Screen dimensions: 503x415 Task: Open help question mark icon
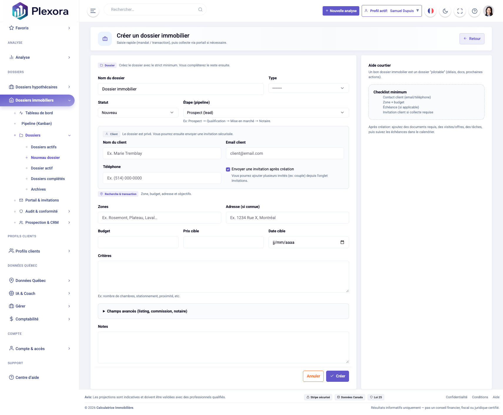pos(475,11)
